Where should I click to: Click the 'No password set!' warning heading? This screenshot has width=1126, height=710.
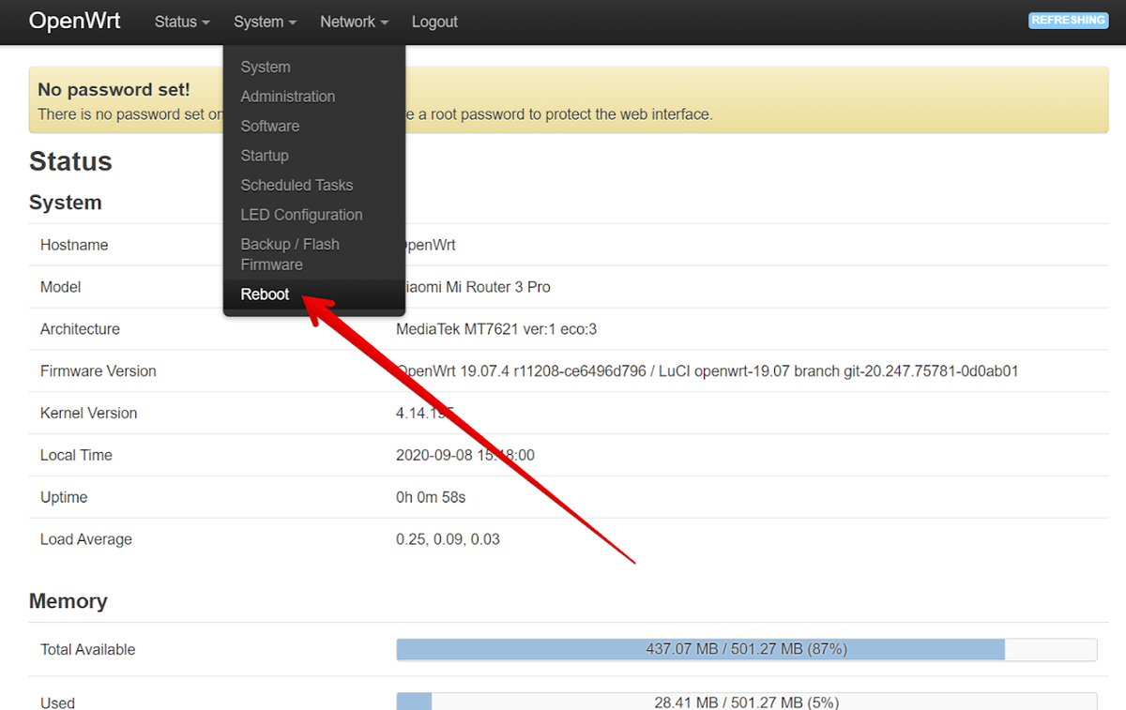click(114, 90)
